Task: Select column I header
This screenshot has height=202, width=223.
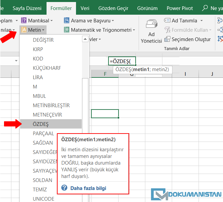Action: 185,74
